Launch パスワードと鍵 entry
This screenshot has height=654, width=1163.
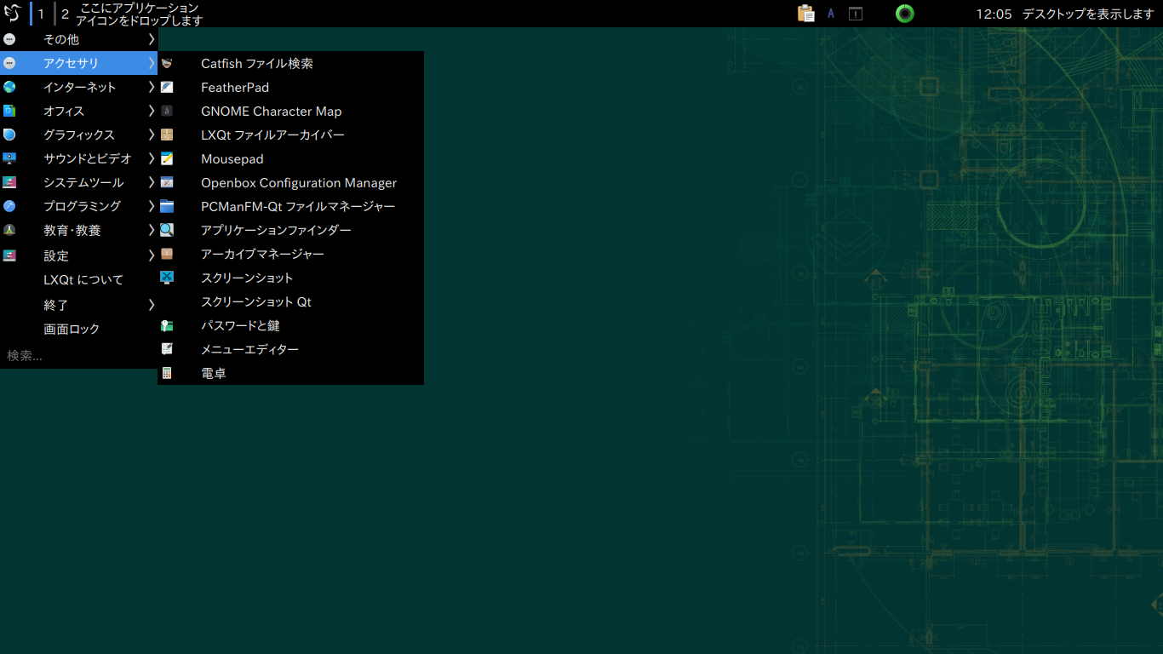[290, 325]
